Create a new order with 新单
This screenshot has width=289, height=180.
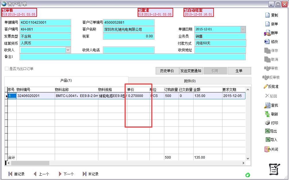pos(267,24)
